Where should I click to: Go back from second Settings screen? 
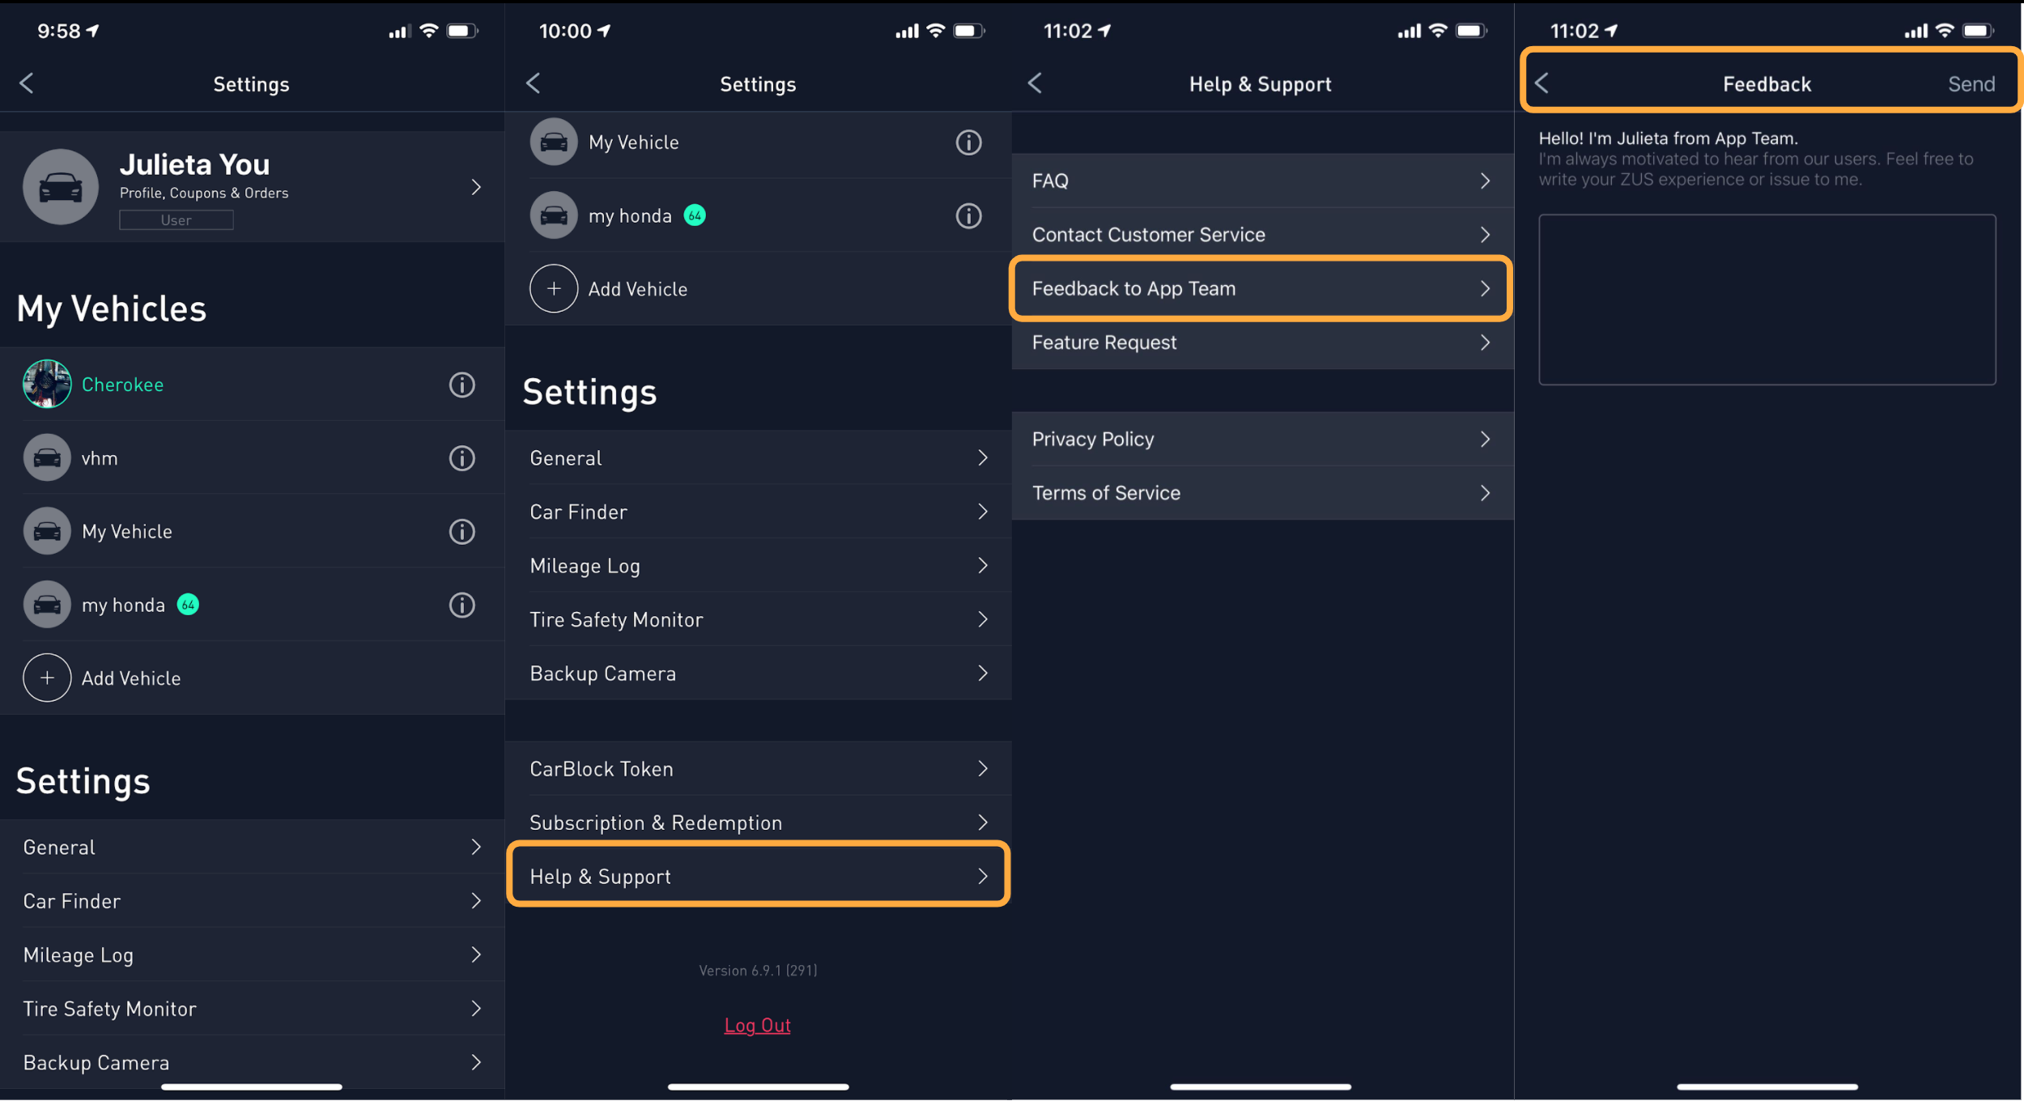533,83
